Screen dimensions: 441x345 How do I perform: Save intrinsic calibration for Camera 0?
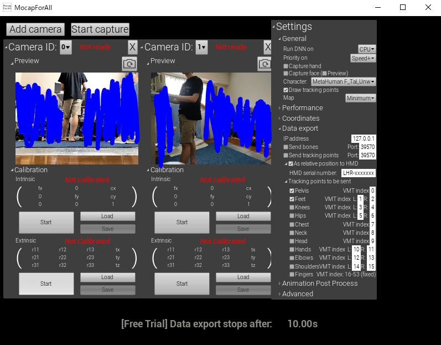[x=107, y=229]
